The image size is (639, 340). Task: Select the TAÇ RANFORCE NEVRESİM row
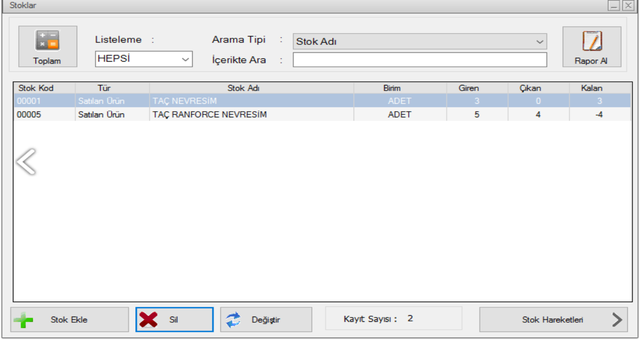[x=210, y=114]
